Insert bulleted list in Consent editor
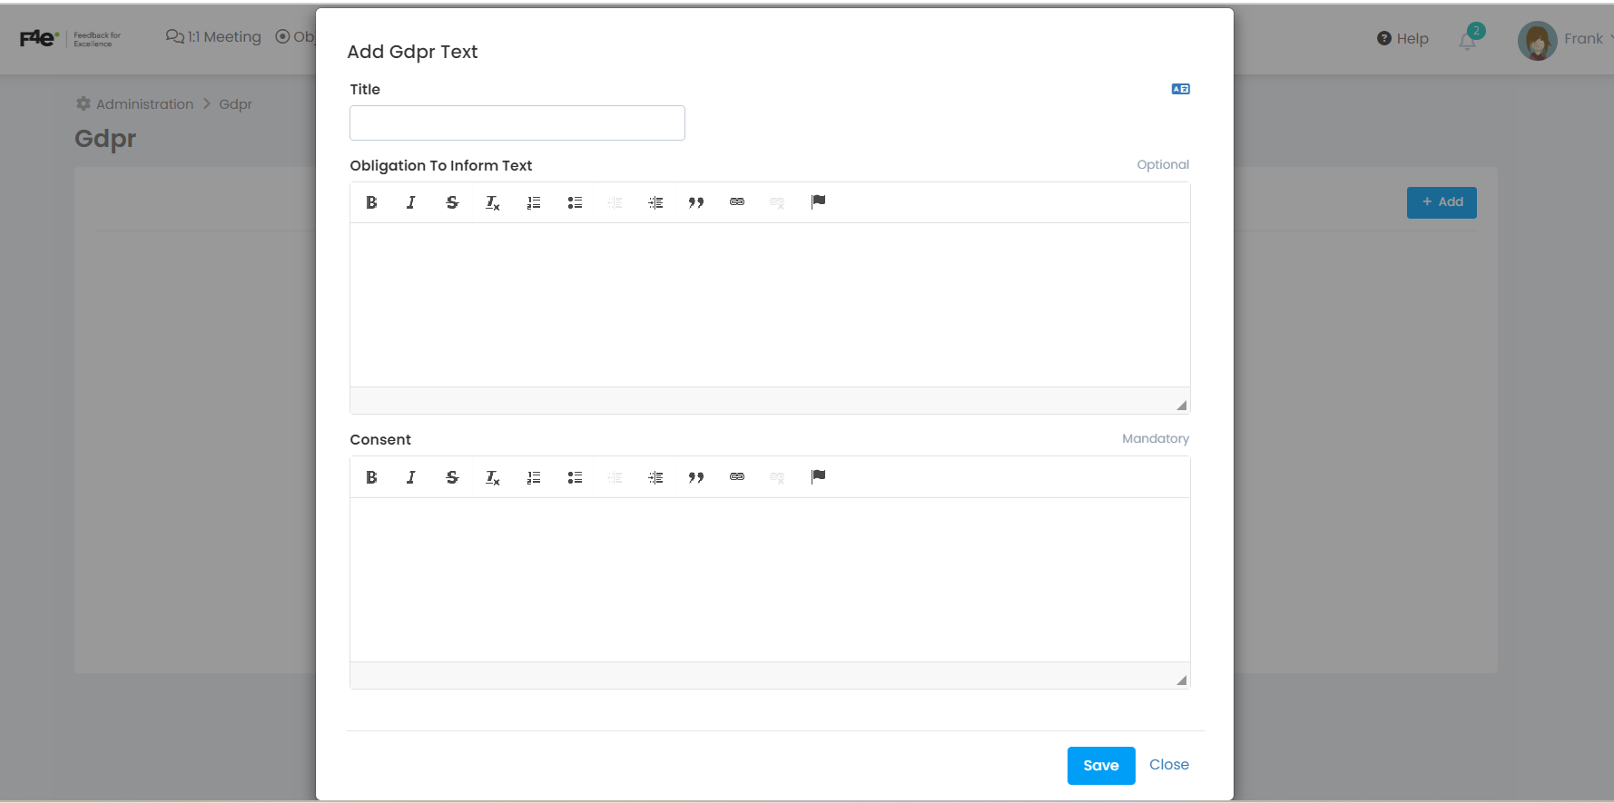Screen dimensions: 1614x803 [x=575, y=477]
